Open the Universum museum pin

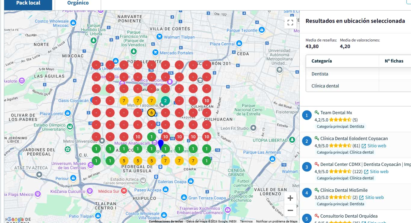click(x=91, y=165)
